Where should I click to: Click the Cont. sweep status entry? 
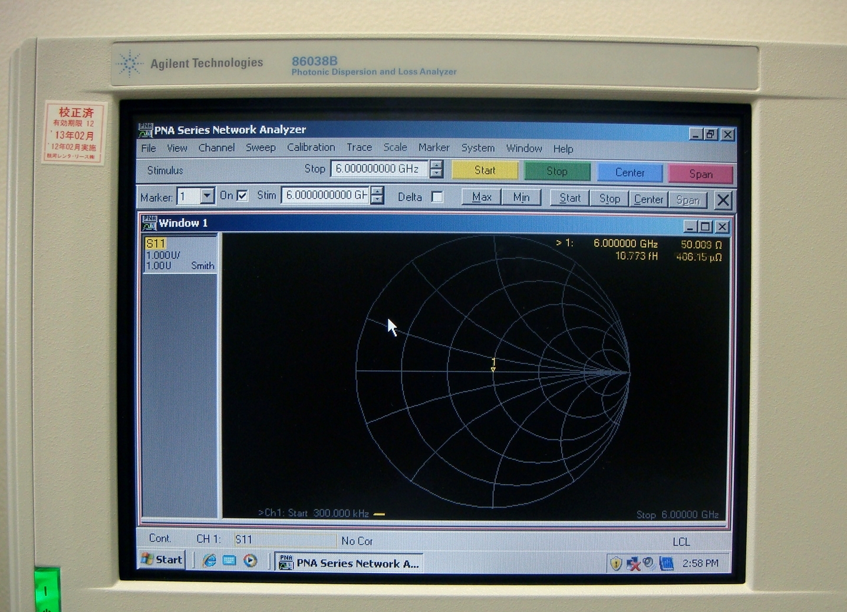pos(160,538)
